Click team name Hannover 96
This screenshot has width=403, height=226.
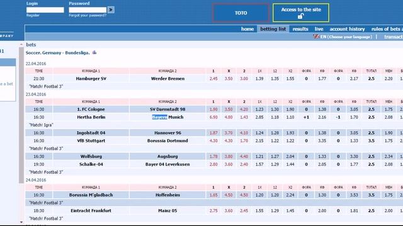pos(167,132)
